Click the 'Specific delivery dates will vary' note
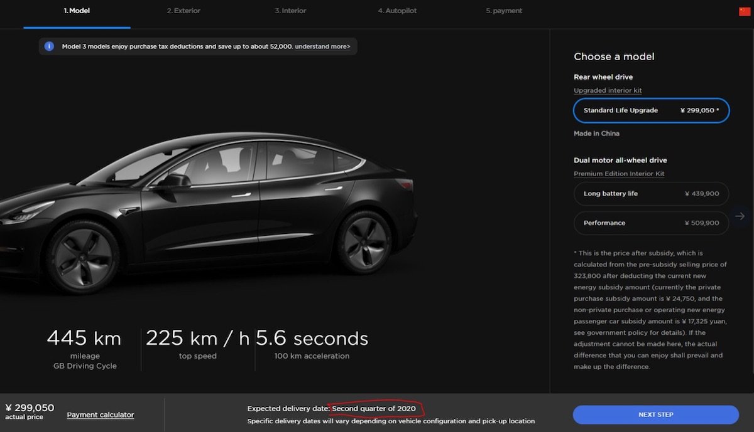Viewport: 754px width, 432px height. 391,421
